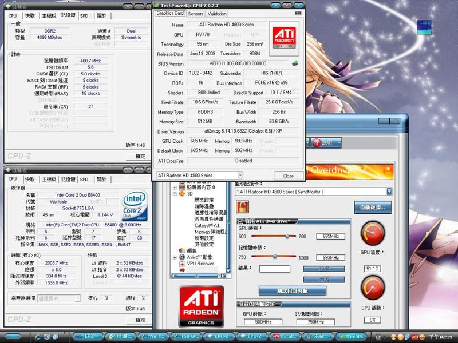
Task: Switch to the TechP... taskbar button
Action: coord(352,337)
